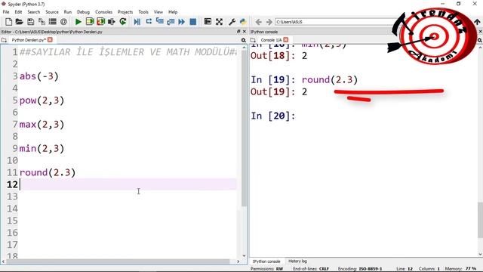Re-run last script icon
483x272 pixels.
pos(123,22)
